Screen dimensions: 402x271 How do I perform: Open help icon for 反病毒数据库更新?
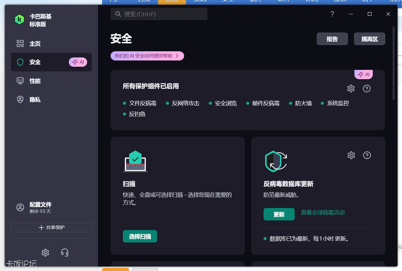[367, 155]
